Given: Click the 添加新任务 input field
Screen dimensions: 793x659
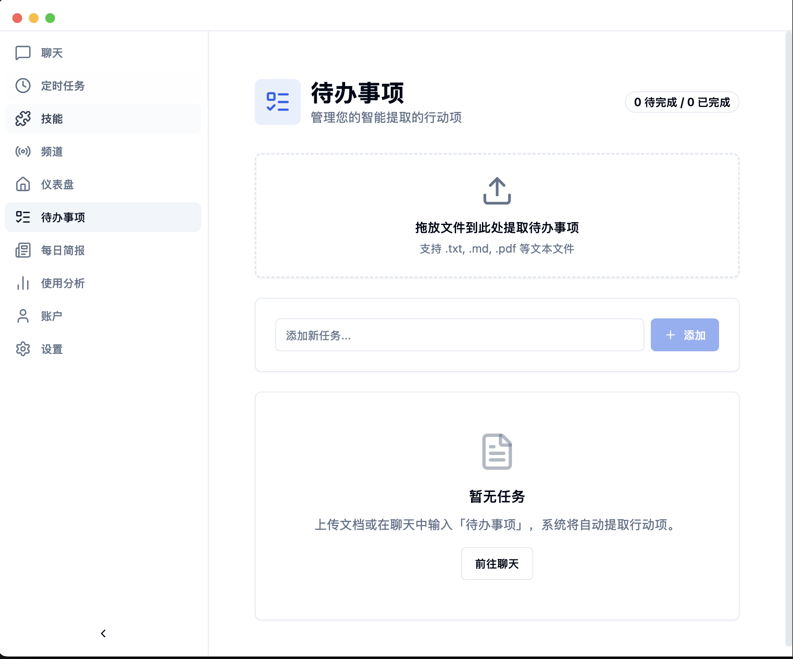Looking at the screenshot, I should (x=460, y=335).
